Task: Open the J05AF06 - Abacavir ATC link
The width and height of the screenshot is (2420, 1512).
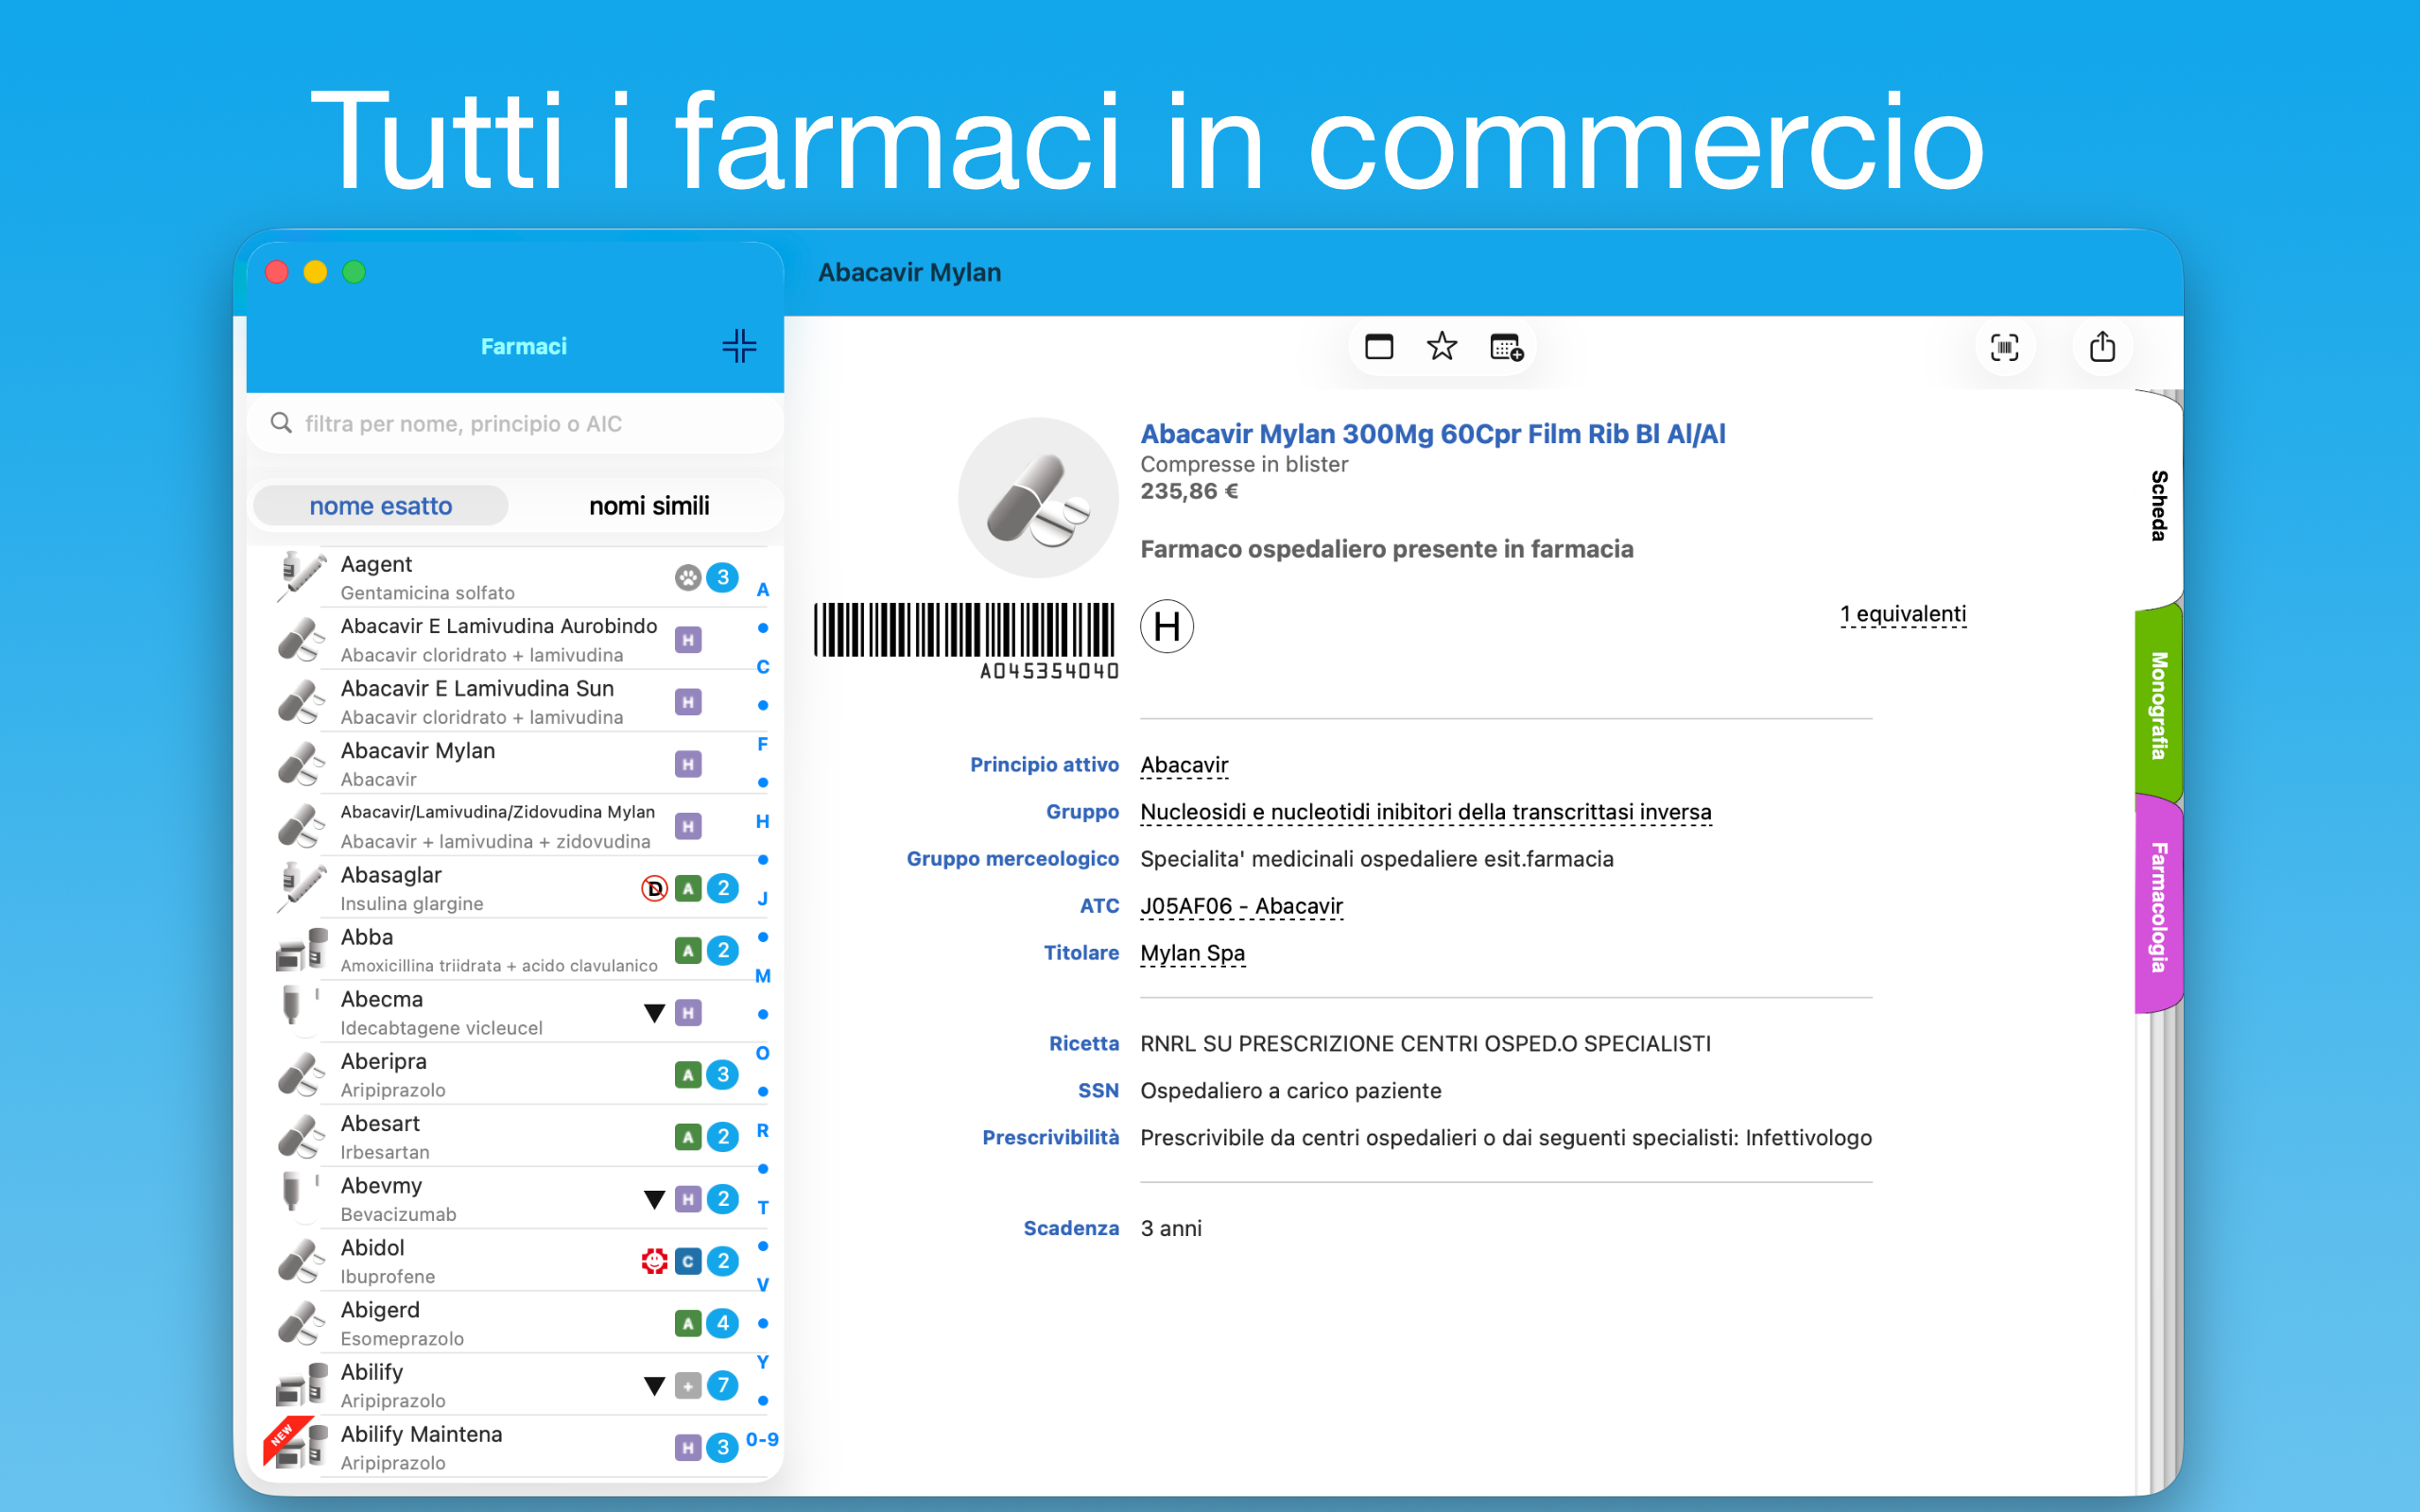Action: (1241, 906)
